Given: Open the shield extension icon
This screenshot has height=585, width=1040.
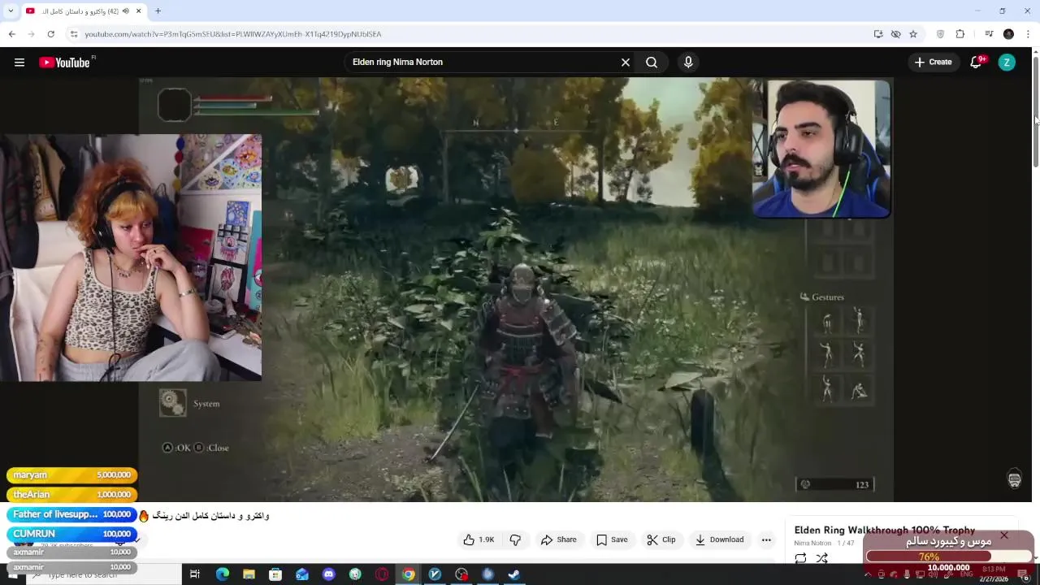Looking at the screenshot, I should pos(941,34).
